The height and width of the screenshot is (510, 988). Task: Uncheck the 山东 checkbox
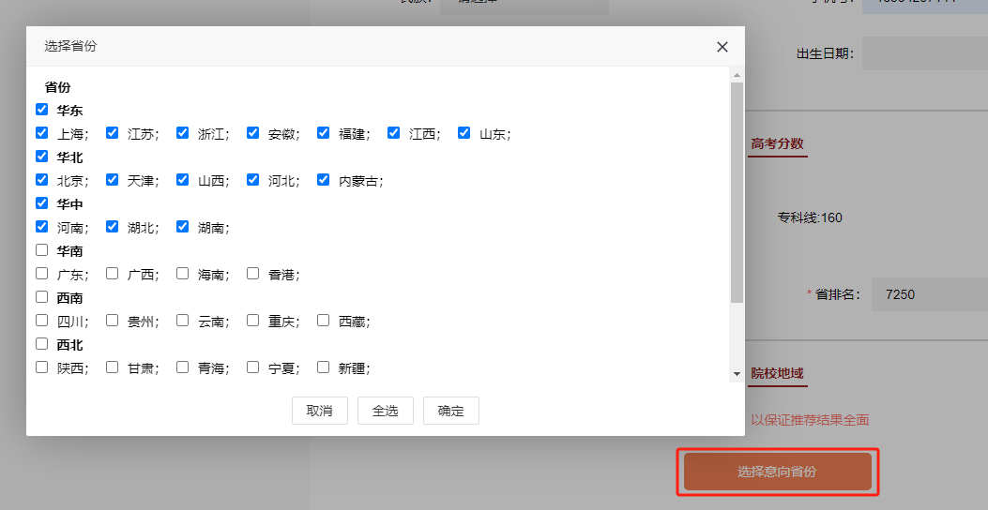464,133
